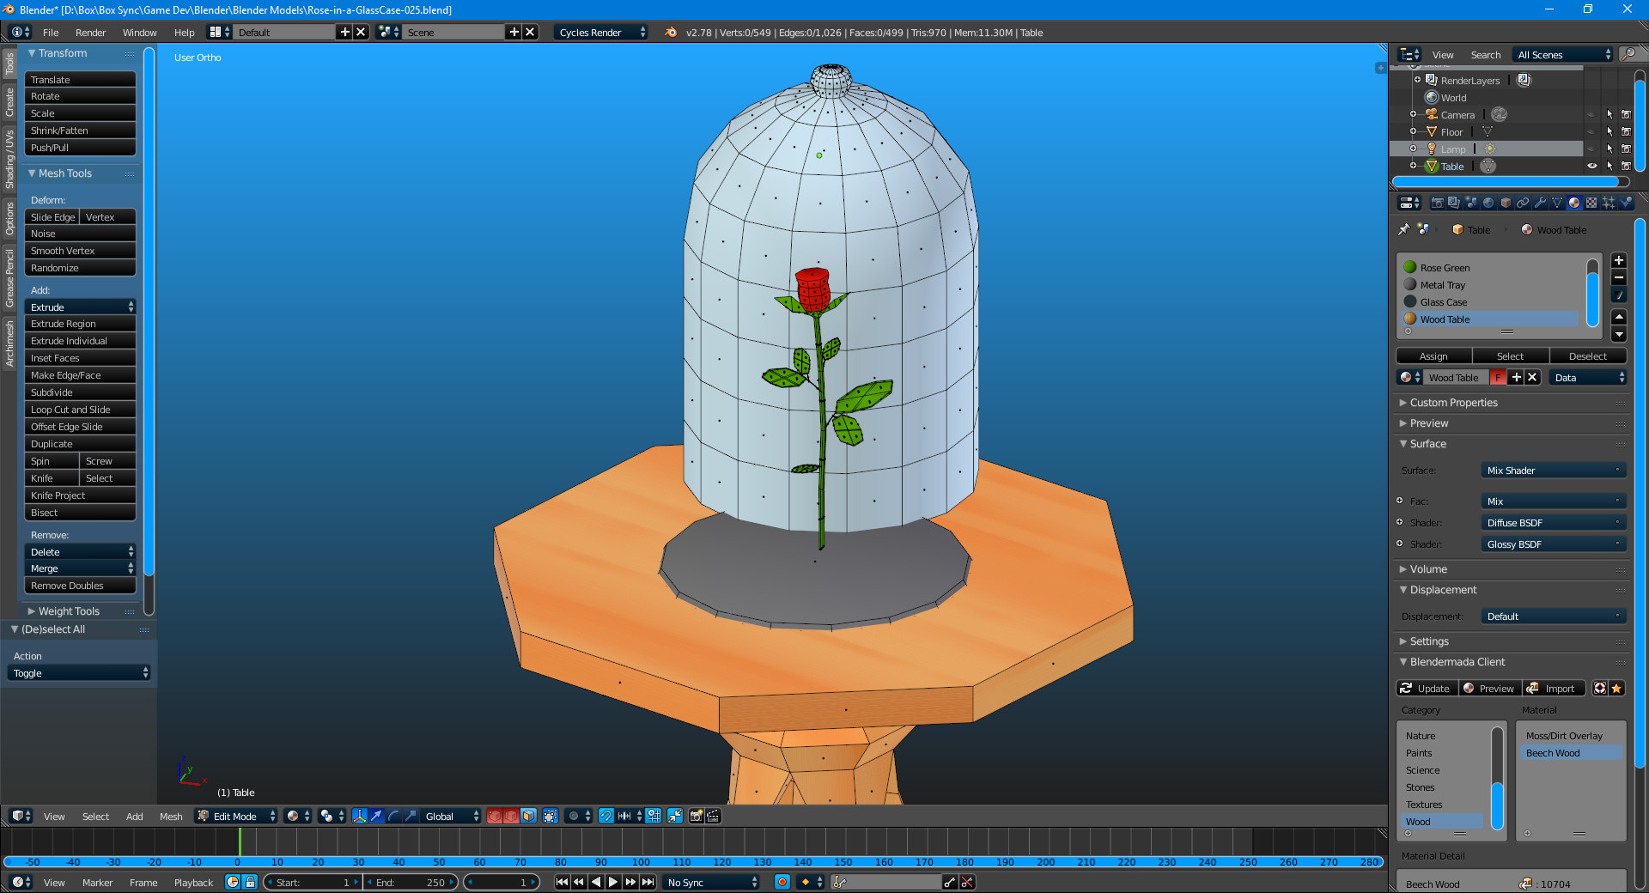Image resolution: width=1649 pixels, height=893 pixels.
Task: Open the Mesh menu in viewport header
Action: click(x=171, y=817)
